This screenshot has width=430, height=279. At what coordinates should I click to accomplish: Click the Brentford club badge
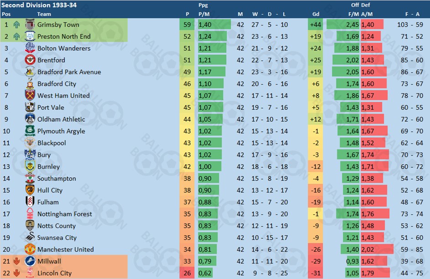[x=30, y=60]
